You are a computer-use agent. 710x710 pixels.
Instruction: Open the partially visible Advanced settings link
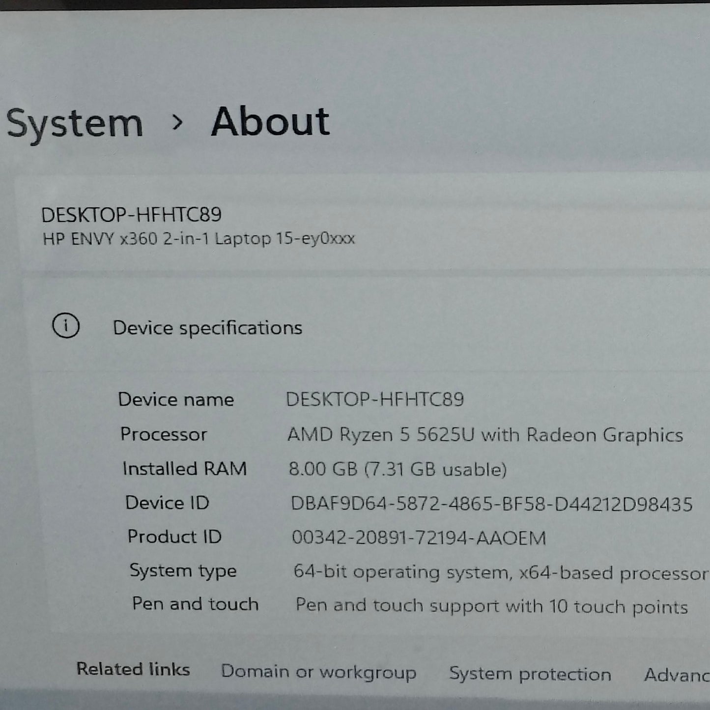677,675
